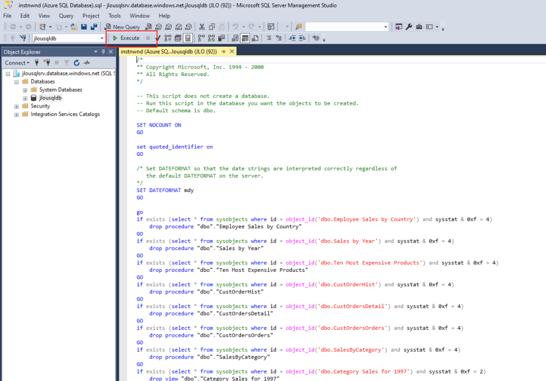
Task: Click the Activity Monitor icon
Action: [x=270, y=27]
